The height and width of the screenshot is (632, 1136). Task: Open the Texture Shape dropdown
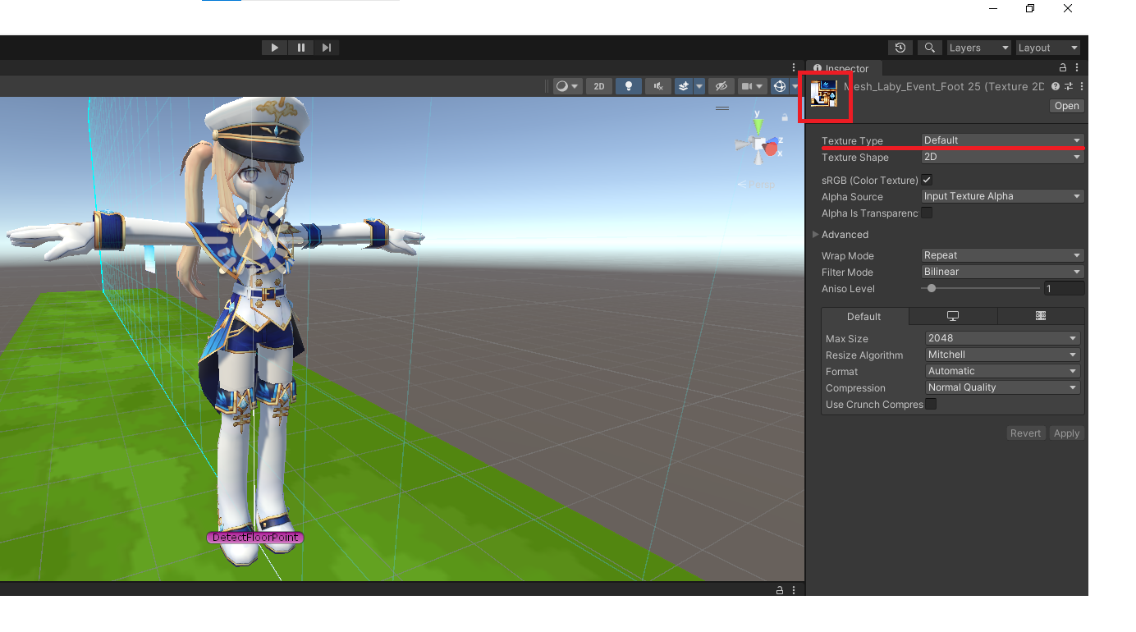tap(1003, 157)
